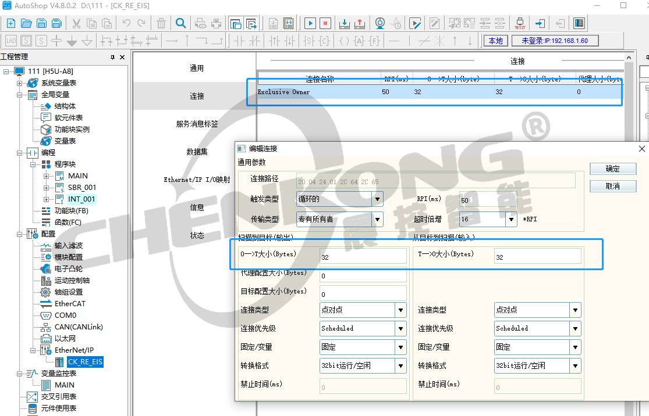Click the blue login arrow icon

click(x=540, y=23)
